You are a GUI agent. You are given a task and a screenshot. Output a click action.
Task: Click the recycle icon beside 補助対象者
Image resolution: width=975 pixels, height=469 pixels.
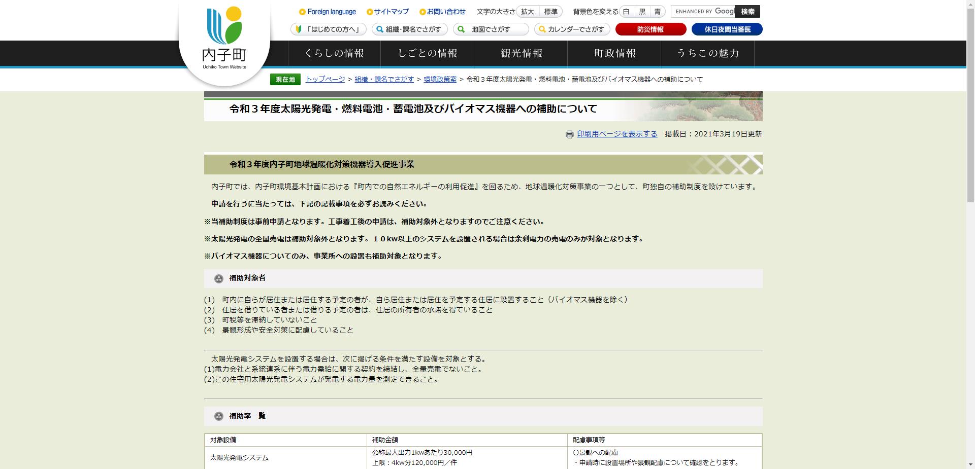[x=219, y=278]
